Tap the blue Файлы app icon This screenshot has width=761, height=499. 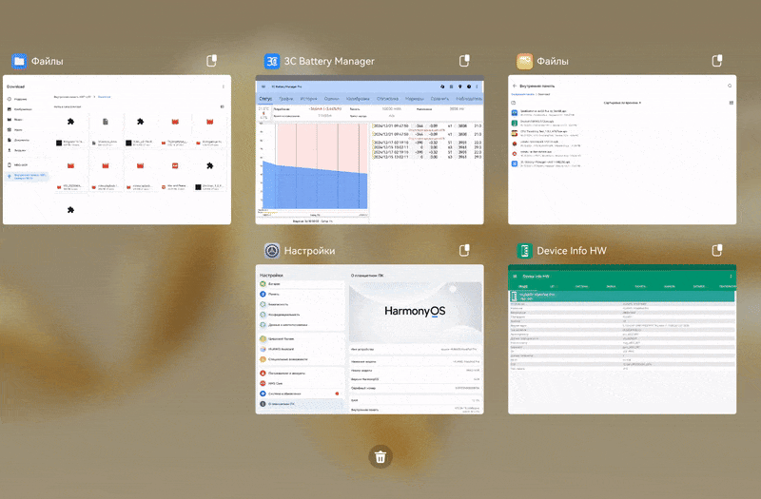[x=19, y=61]
